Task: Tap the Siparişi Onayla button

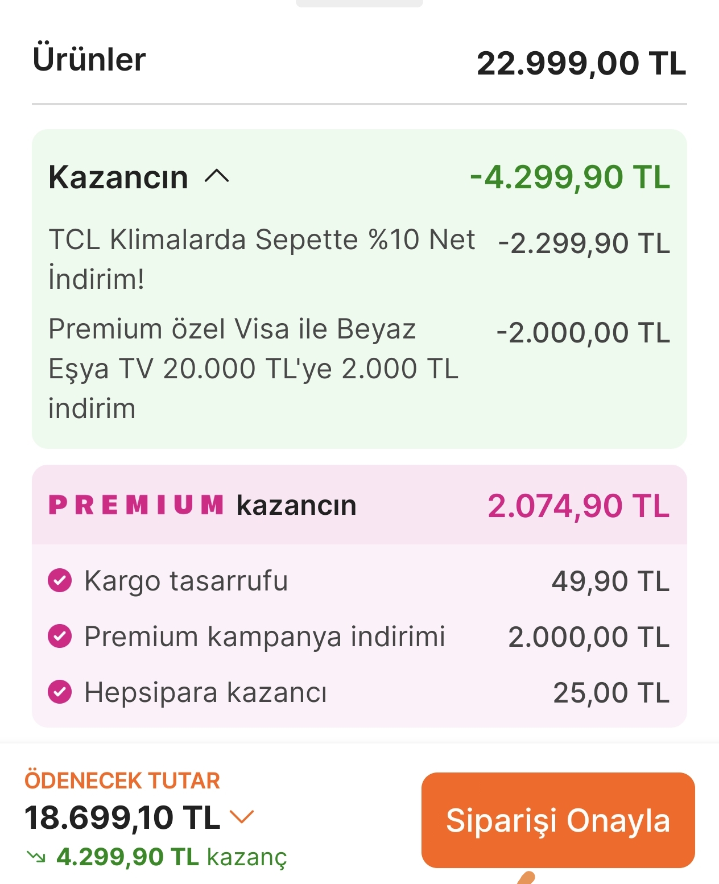Action: pyautogui.click(x=558, y=820)
